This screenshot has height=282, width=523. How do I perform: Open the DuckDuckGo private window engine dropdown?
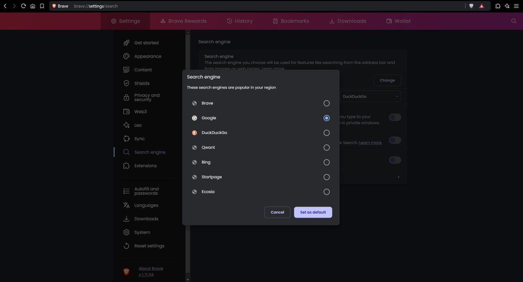[x=370, y=96]
